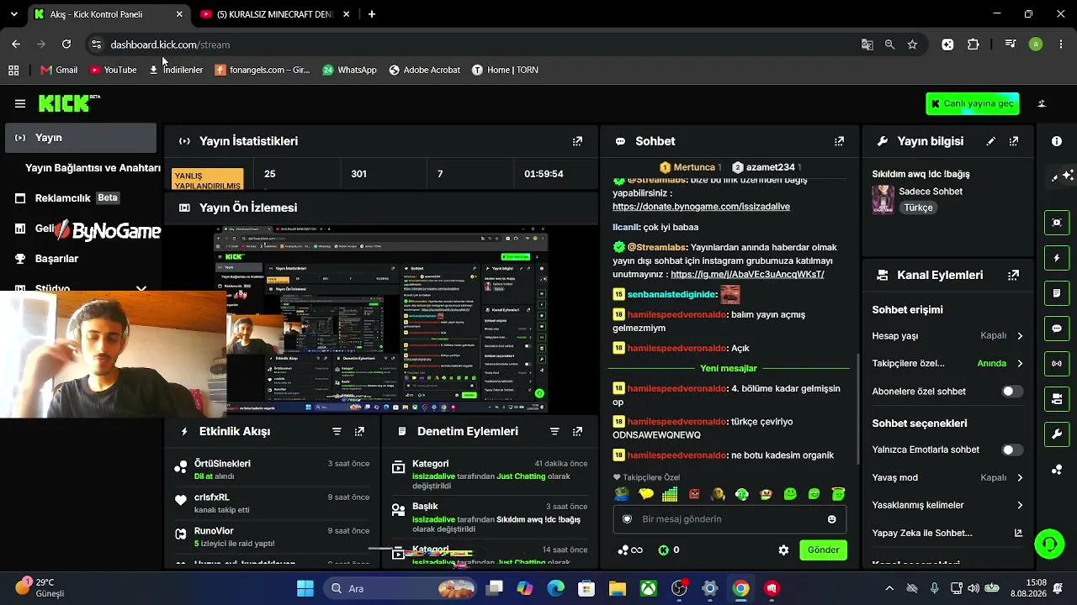This screenshot has width=1077, height=605.
Task: Open the YouTube bookmark
Action: [113, 70]
